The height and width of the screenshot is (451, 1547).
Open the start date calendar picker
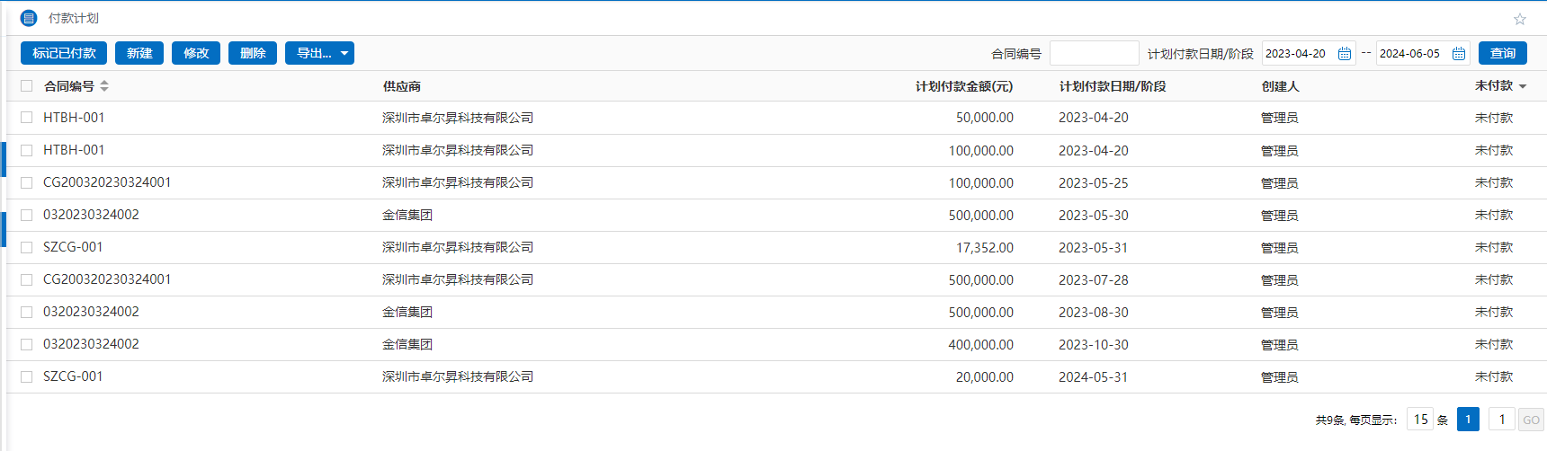point(1344,54)
